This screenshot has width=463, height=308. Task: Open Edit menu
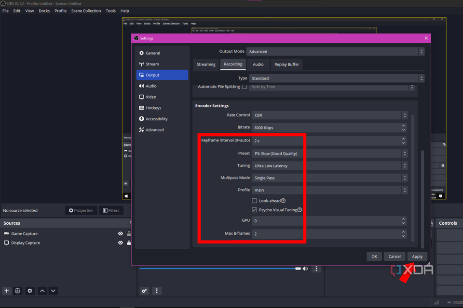coord(17,11)
